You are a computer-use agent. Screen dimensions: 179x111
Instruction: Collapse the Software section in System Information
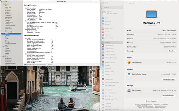tap(2, 57)
